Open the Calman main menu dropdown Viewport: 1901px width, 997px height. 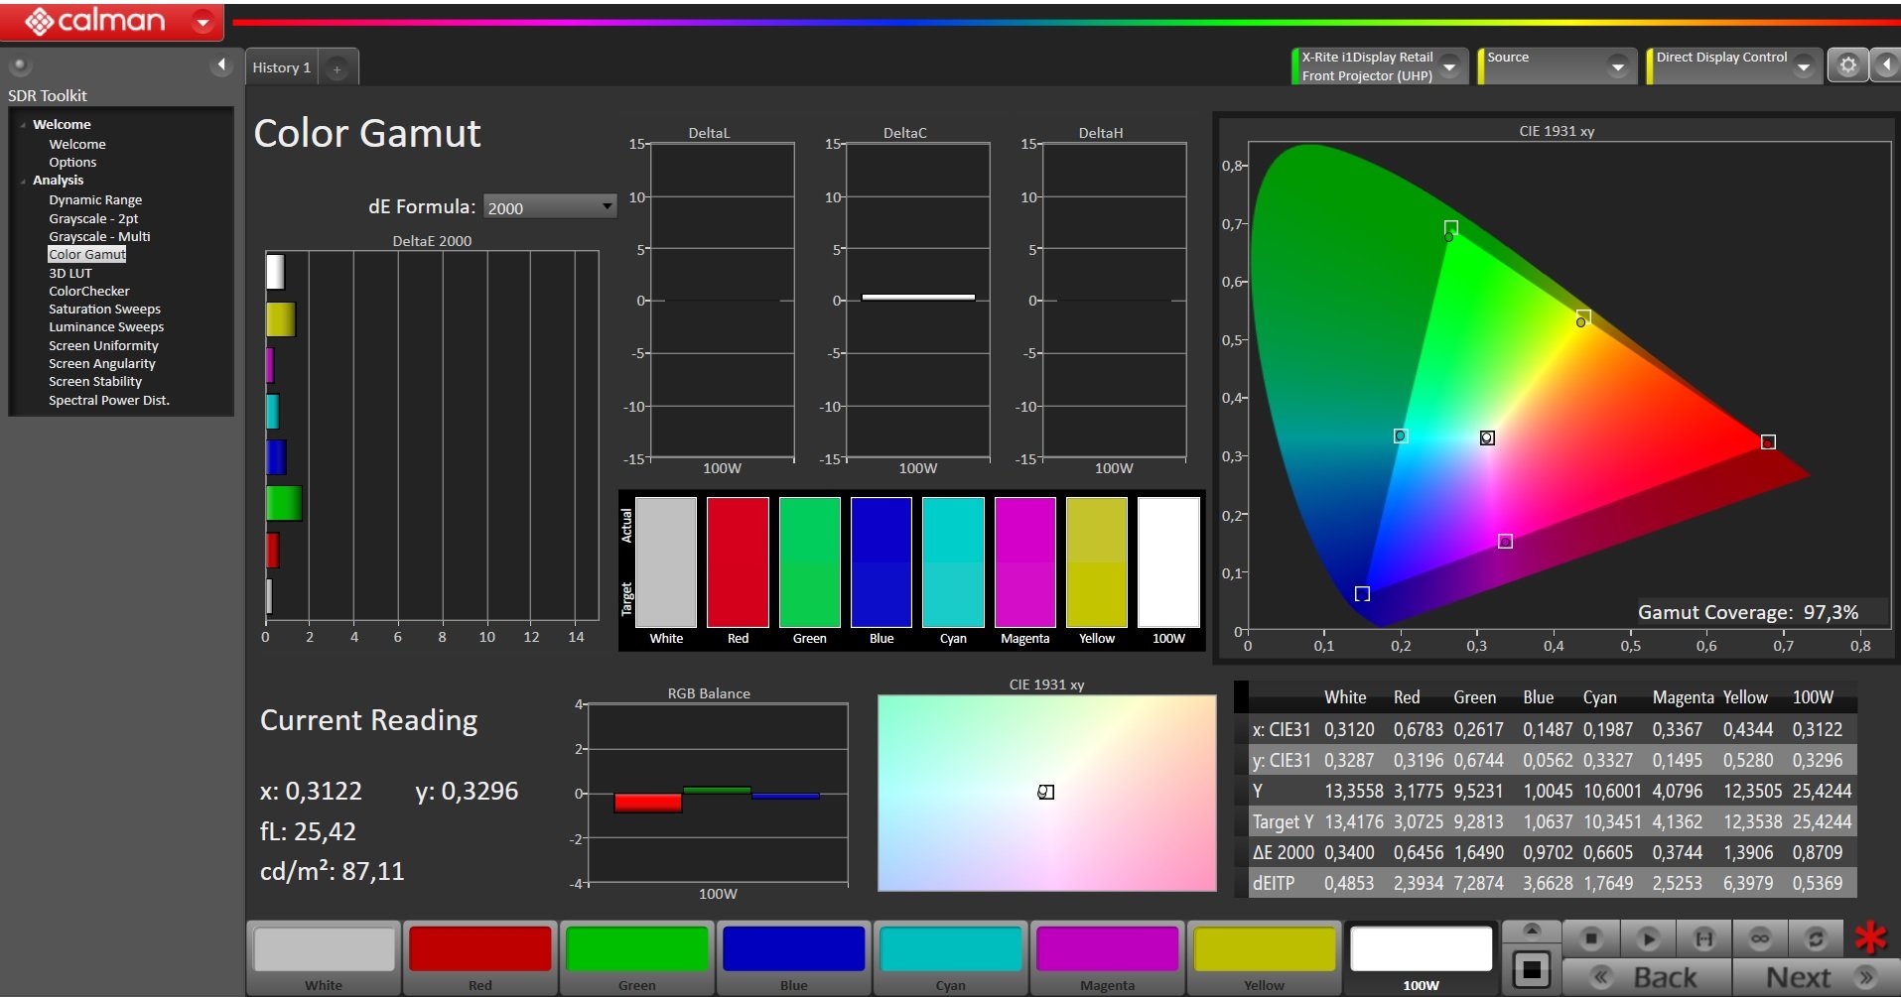click(x=203, y=21)
